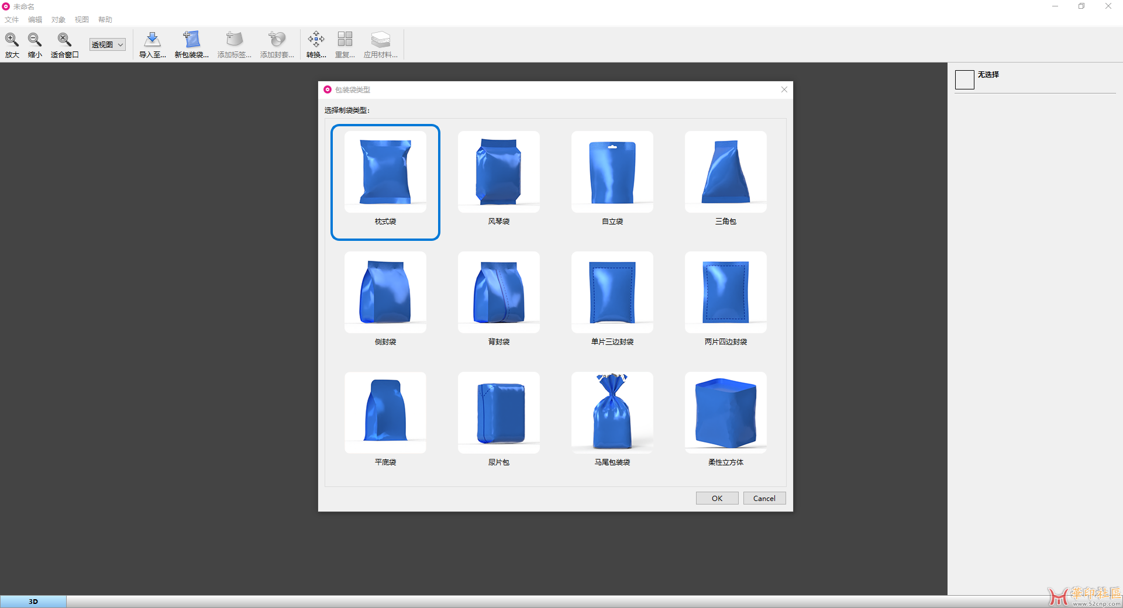Viewport: 1123px width, 608px height.
Task: Open the 文件 menu
Action: [12, 19]
